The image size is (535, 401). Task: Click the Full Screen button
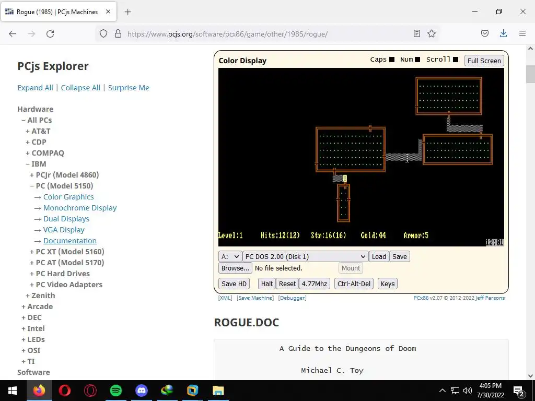484,61
